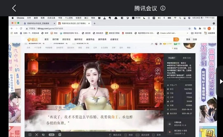
Task: Tap the back arrow in Tencent Meeting header
Action: [x=14, y=8]
